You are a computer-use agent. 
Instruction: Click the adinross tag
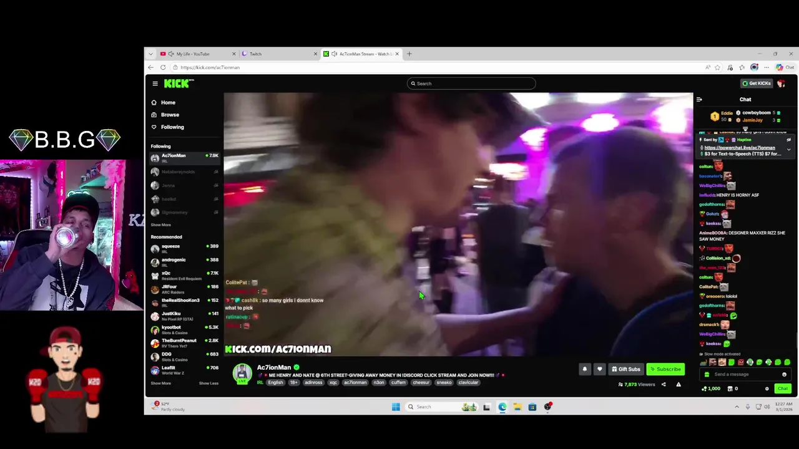314,382
